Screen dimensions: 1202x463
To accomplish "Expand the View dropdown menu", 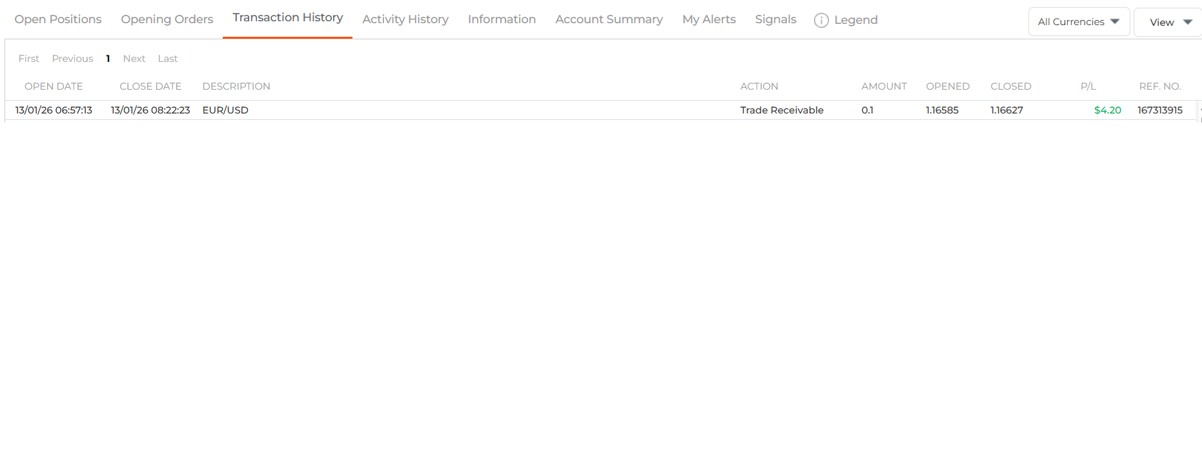I will point(1170,23).
